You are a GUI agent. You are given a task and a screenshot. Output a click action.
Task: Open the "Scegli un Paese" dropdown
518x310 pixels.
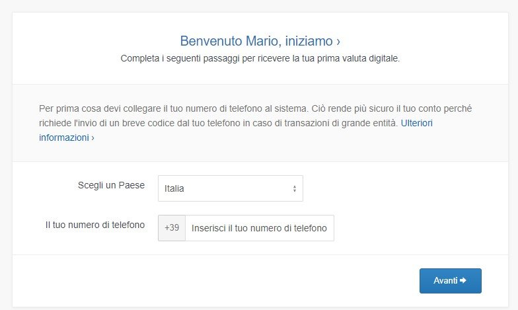(230, 188)
